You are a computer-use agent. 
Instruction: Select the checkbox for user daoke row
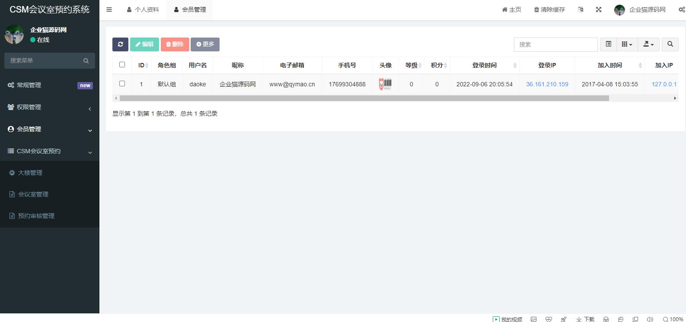(122, 84)
